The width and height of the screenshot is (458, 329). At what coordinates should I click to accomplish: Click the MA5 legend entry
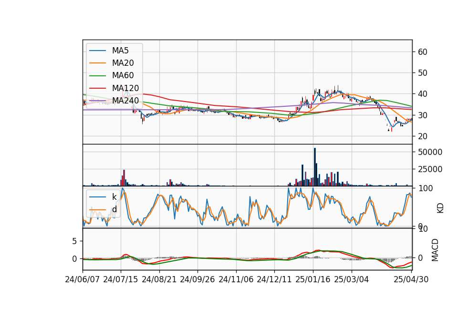(x=109, y=51)
